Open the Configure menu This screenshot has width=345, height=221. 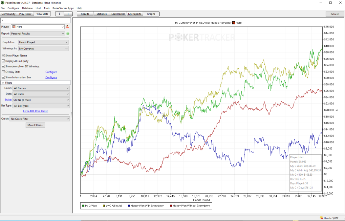pos(13,8)
